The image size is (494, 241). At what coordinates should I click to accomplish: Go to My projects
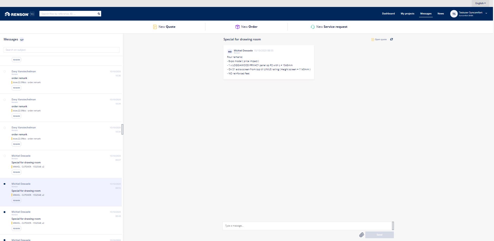407,14
